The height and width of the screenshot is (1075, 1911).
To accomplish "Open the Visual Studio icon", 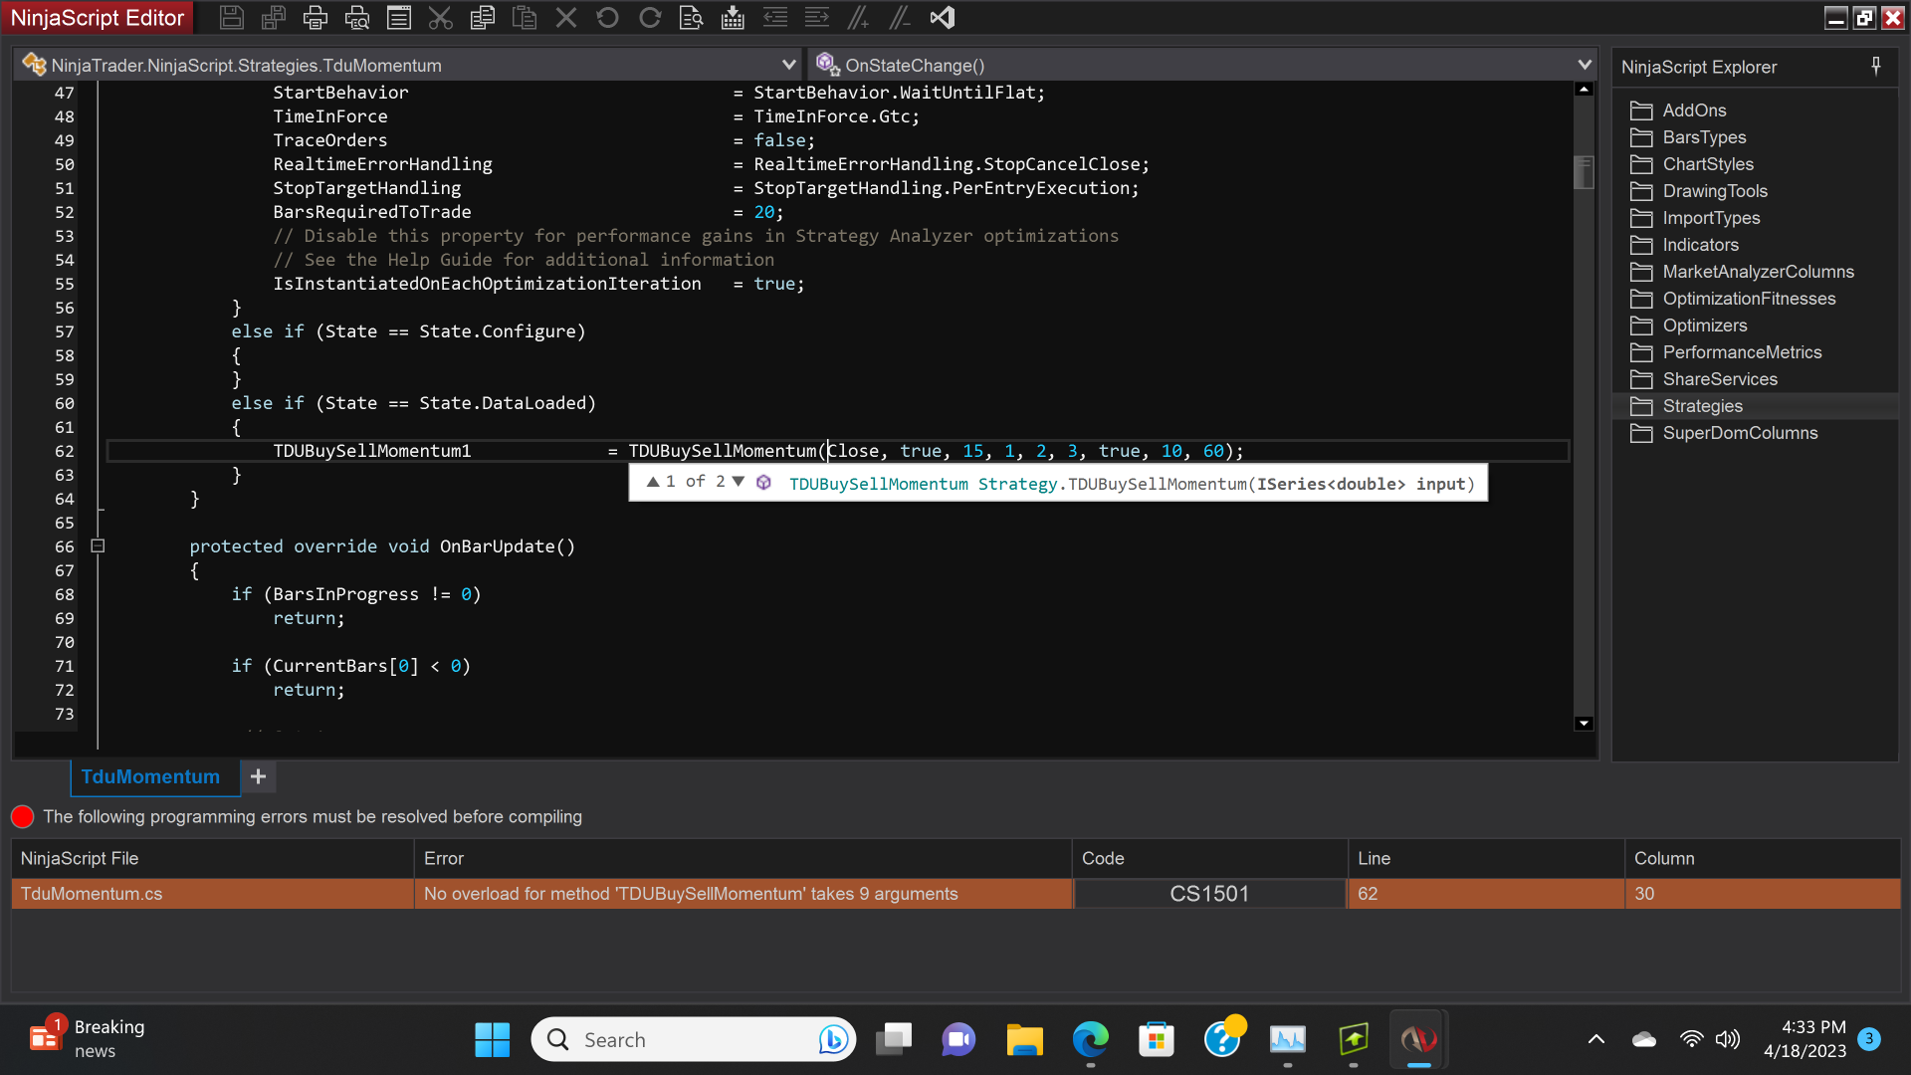I will (942, 17).
